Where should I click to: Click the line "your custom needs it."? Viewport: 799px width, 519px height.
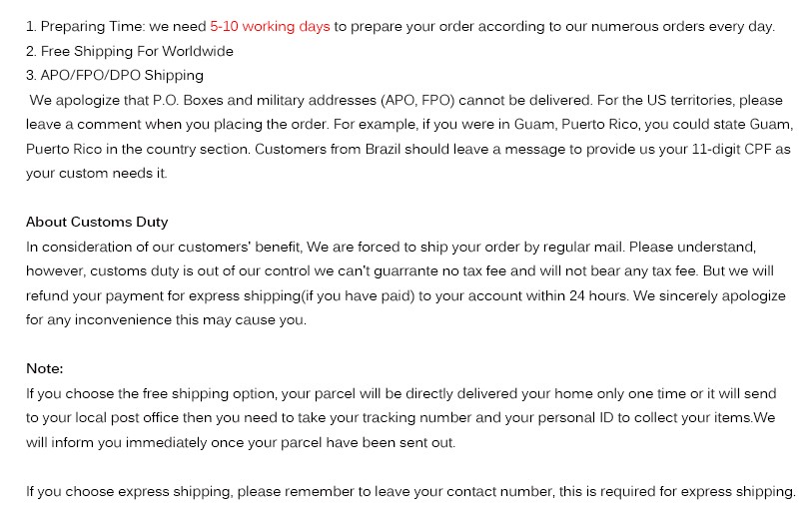coord(97,173)
